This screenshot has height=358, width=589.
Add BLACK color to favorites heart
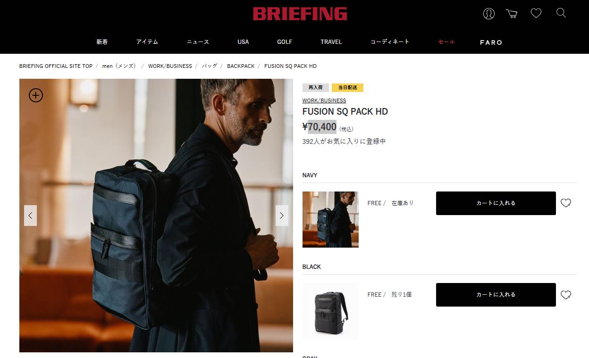(x=566, y=295)
